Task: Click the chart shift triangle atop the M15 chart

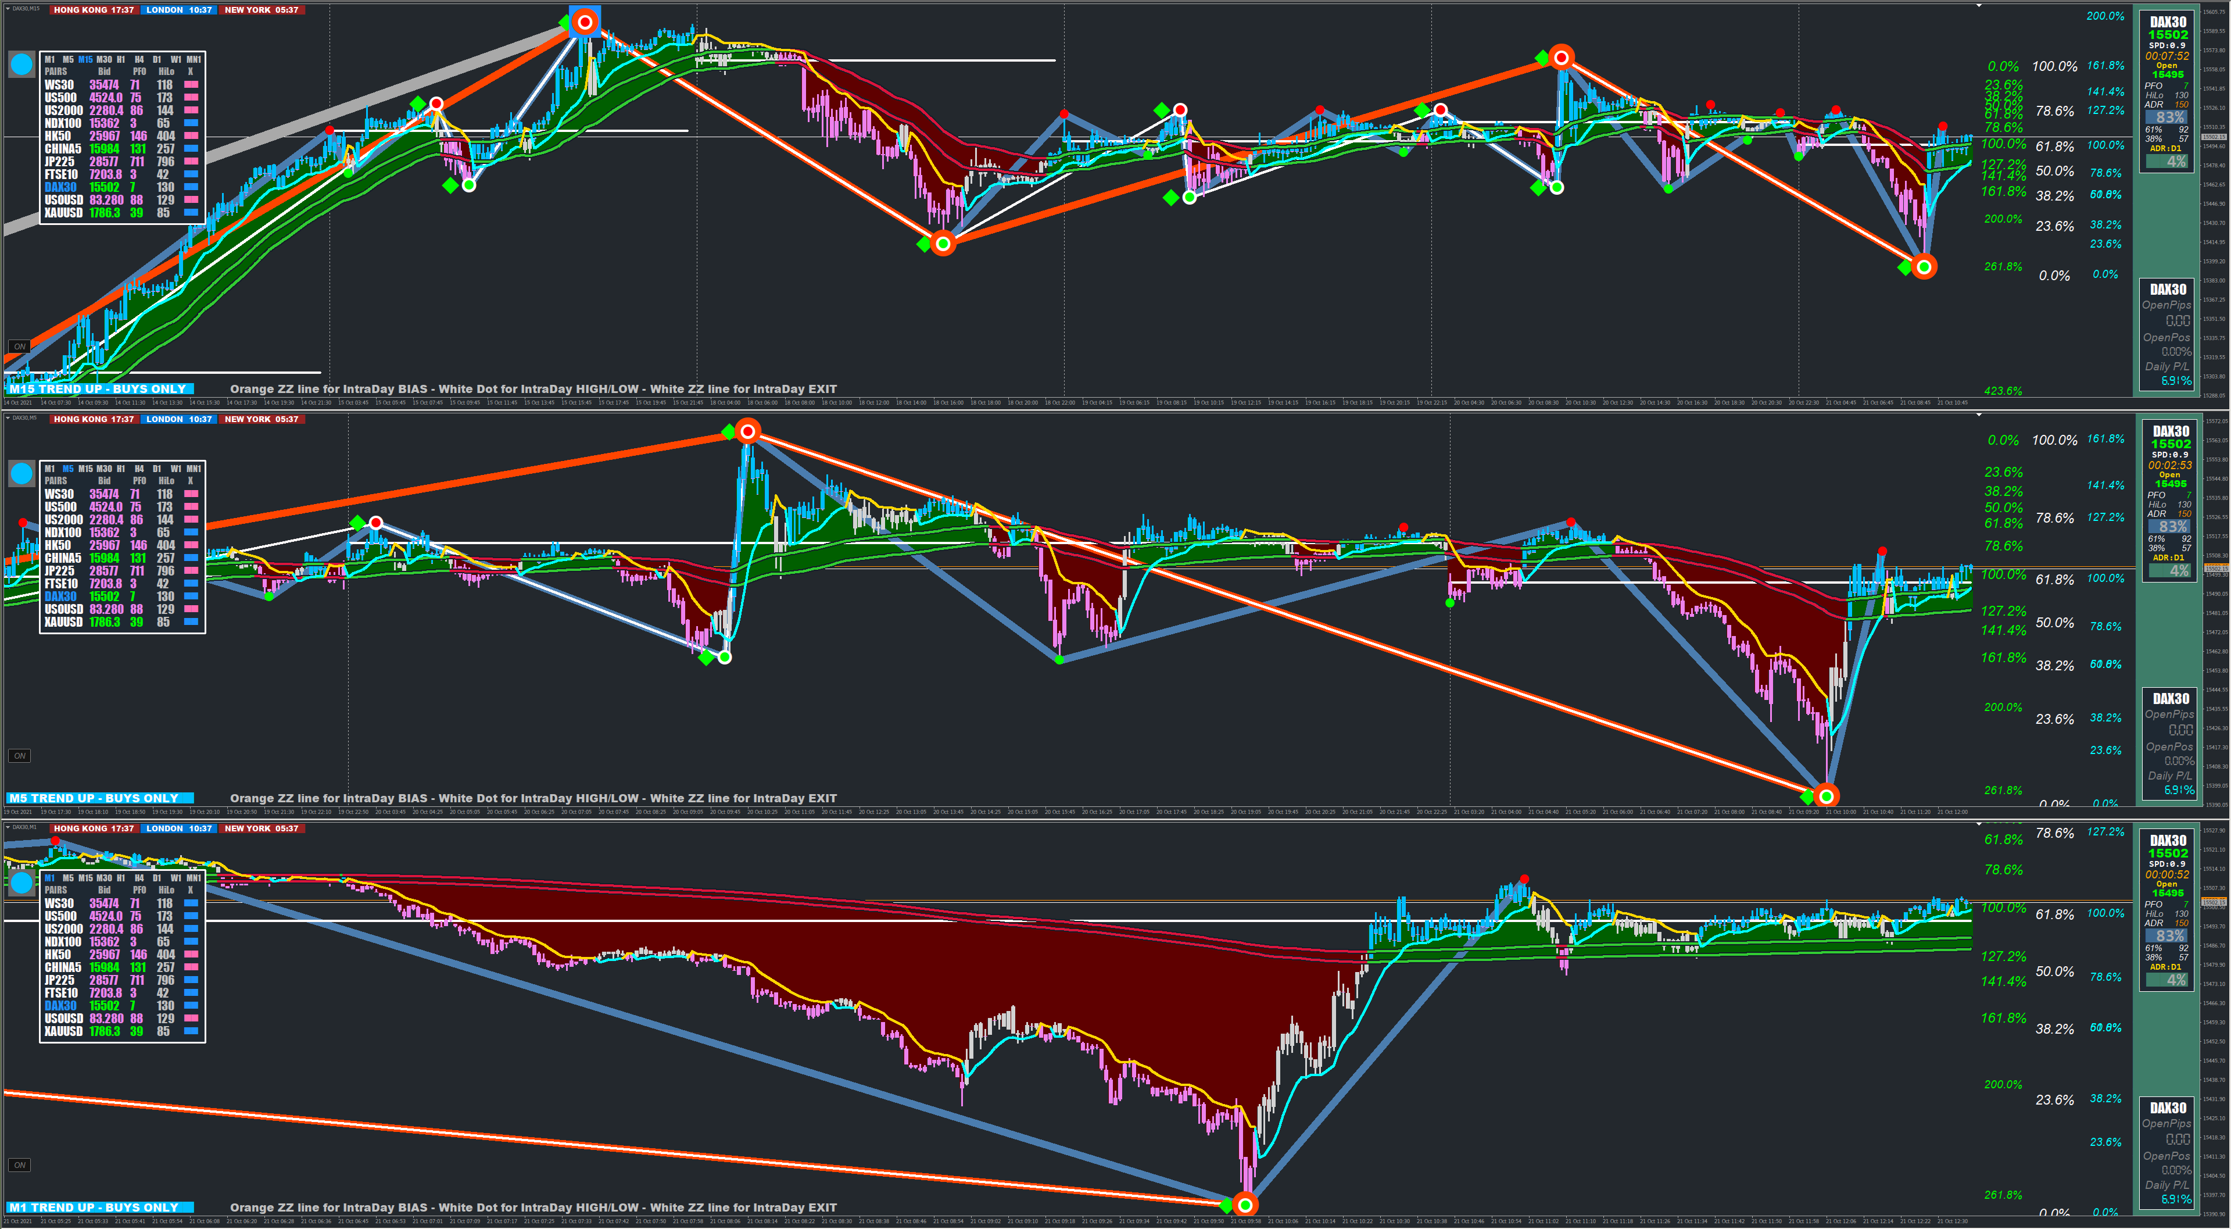Action: (1979, 6)
